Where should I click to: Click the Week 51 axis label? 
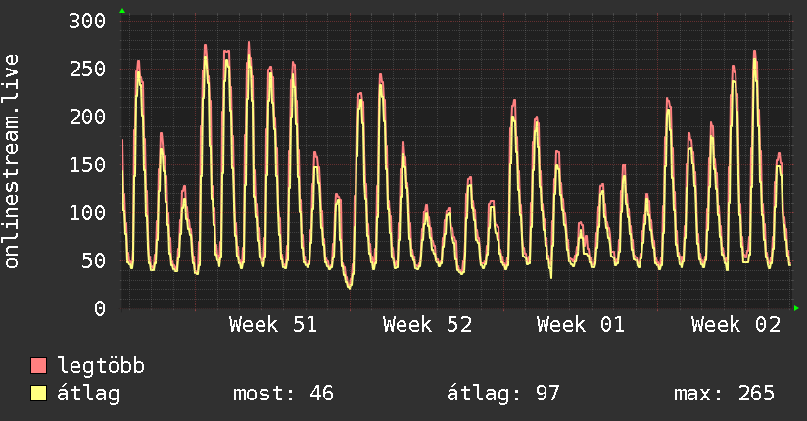tap(273, 325)
